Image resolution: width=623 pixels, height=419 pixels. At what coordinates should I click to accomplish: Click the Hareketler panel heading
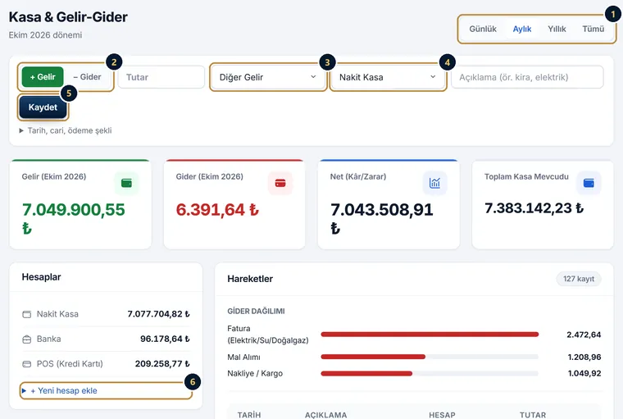click(x=250, y=279)
